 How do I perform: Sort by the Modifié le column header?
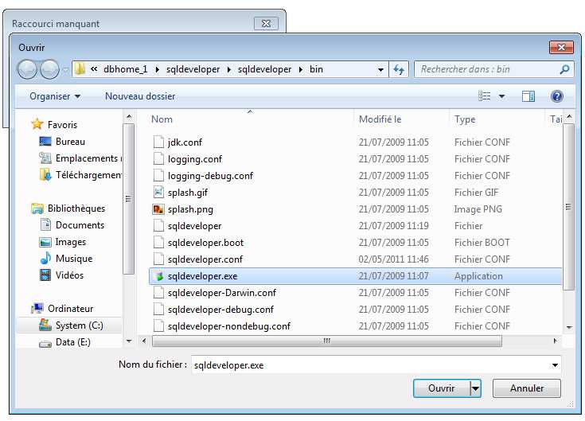[380, 119]
